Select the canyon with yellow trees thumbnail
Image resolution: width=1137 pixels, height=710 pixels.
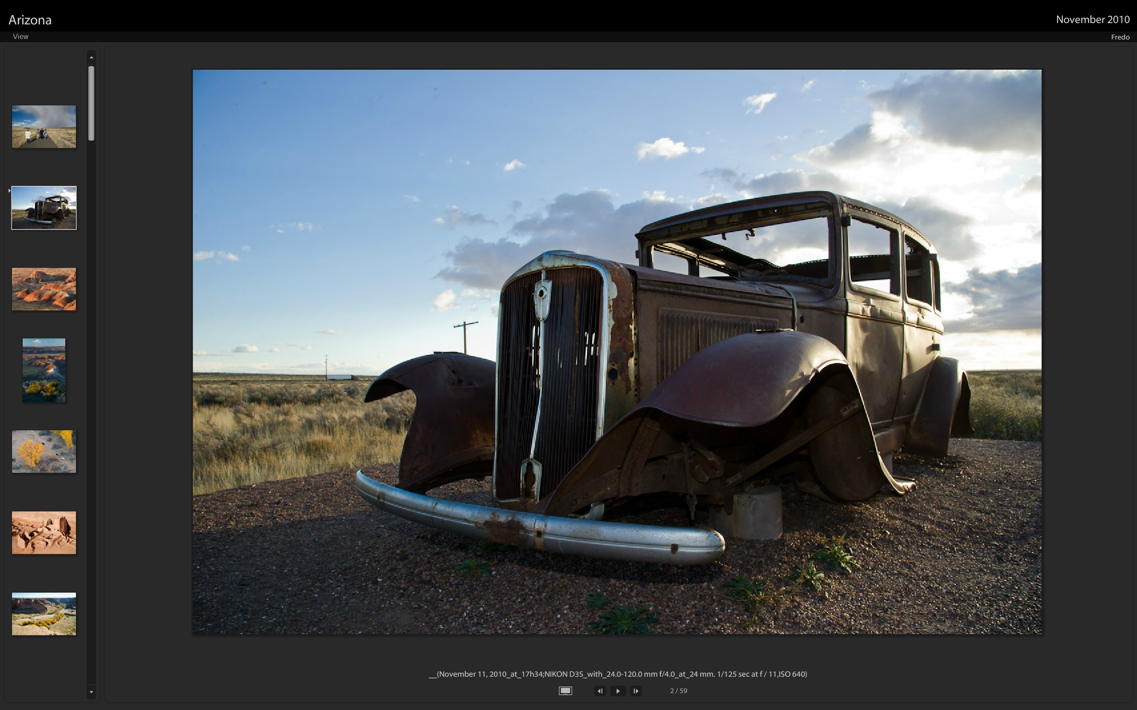click(x=44, y=614)
